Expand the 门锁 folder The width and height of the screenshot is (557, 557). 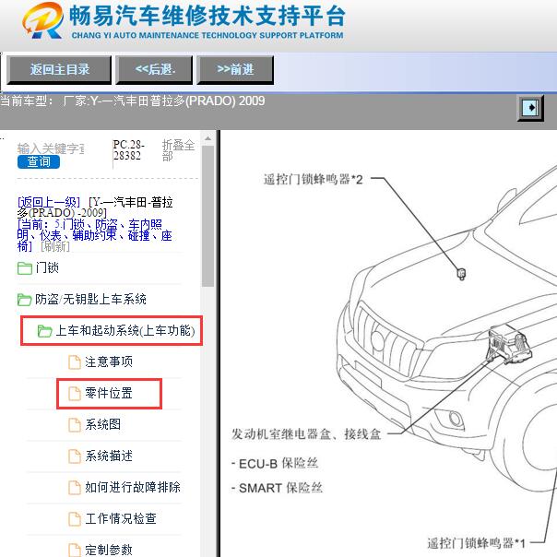click(x=47, y=267)
